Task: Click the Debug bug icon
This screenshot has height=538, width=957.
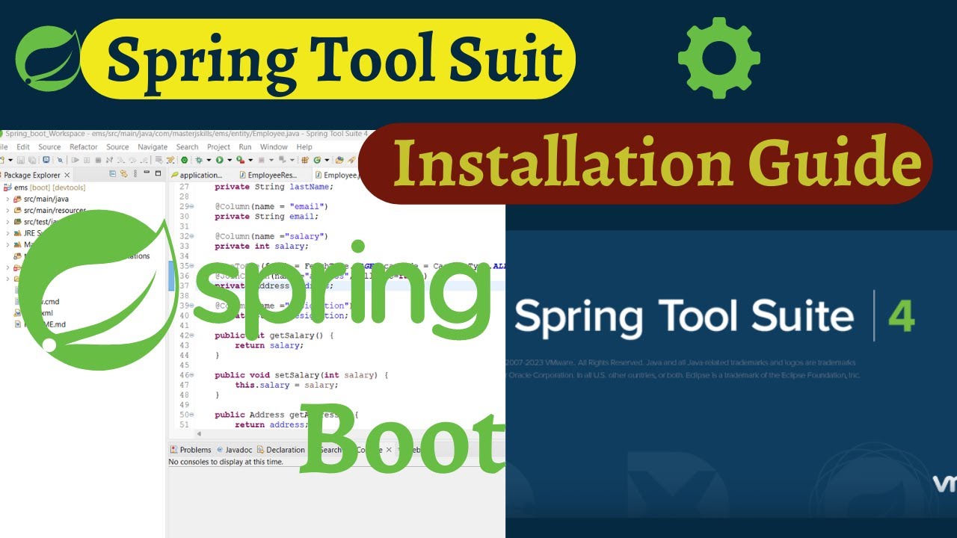Action: tap(199, 160)
